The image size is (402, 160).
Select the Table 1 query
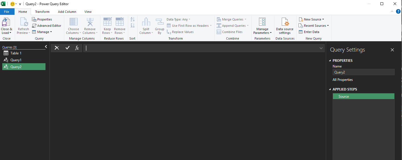24,53
